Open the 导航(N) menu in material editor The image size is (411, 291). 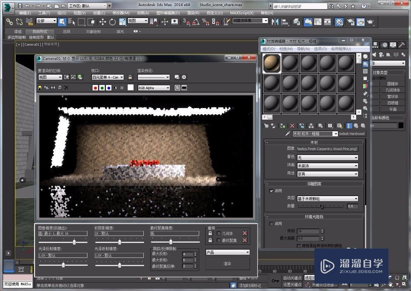[303, 49]
